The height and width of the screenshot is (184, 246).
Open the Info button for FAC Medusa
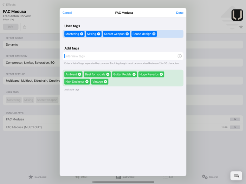(11, 27)
